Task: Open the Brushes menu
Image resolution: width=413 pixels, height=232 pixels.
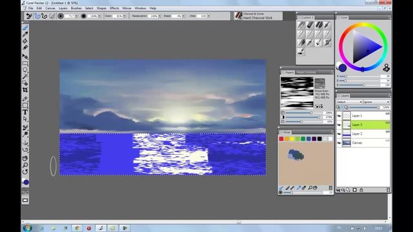Action: [x=76, y=8]
